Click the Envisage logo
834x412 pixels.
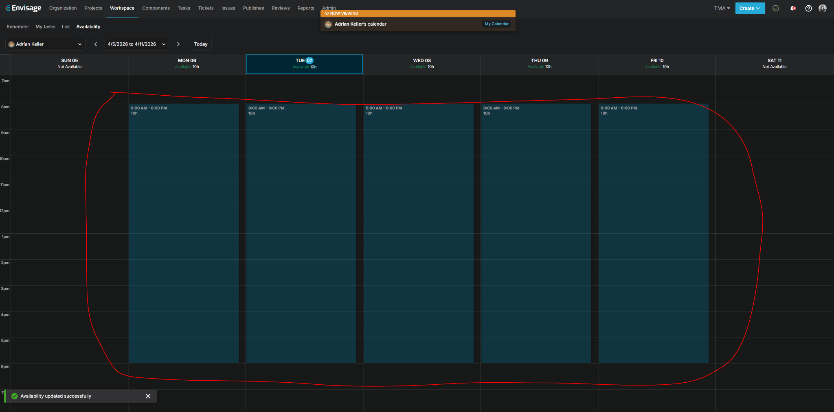[23, 8]
